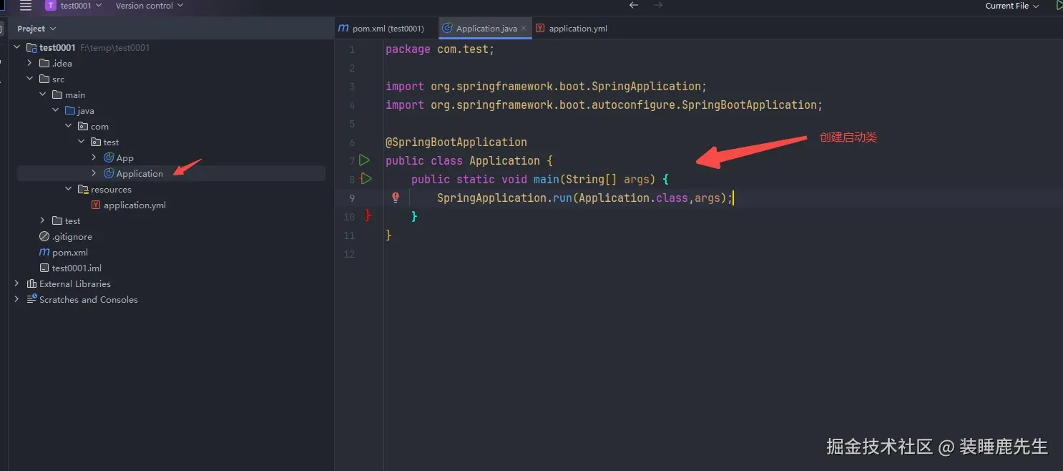This screenshot has width=1063, height=471.
Task: Click the SpringBootApplication import on line 4
Action: tap(604, 105)
